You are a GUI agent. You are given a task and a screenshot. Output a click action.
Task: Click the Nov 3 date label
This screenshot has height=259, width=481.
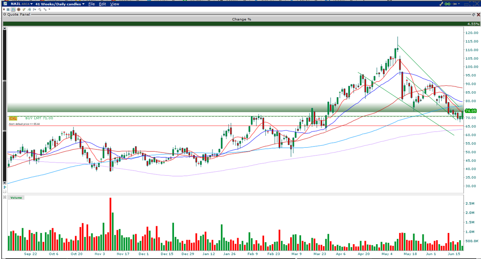(99, 254)
